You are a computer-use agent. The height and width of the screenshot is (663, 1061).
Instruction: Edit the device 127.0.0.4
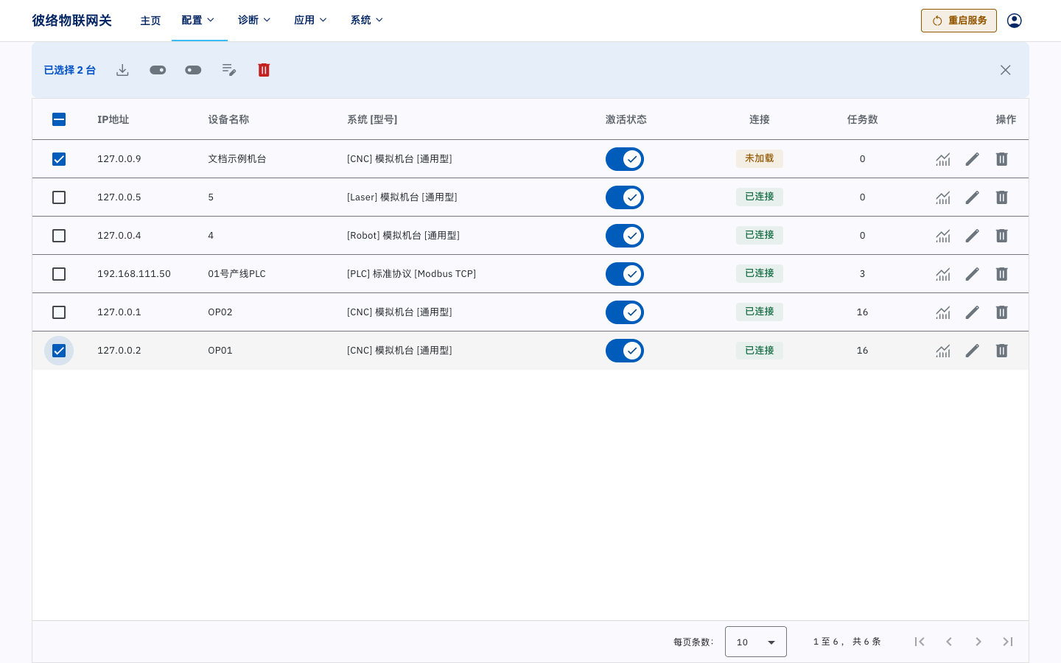(973, 236)
